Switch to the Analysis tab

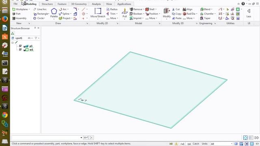[x=96, y=4]
